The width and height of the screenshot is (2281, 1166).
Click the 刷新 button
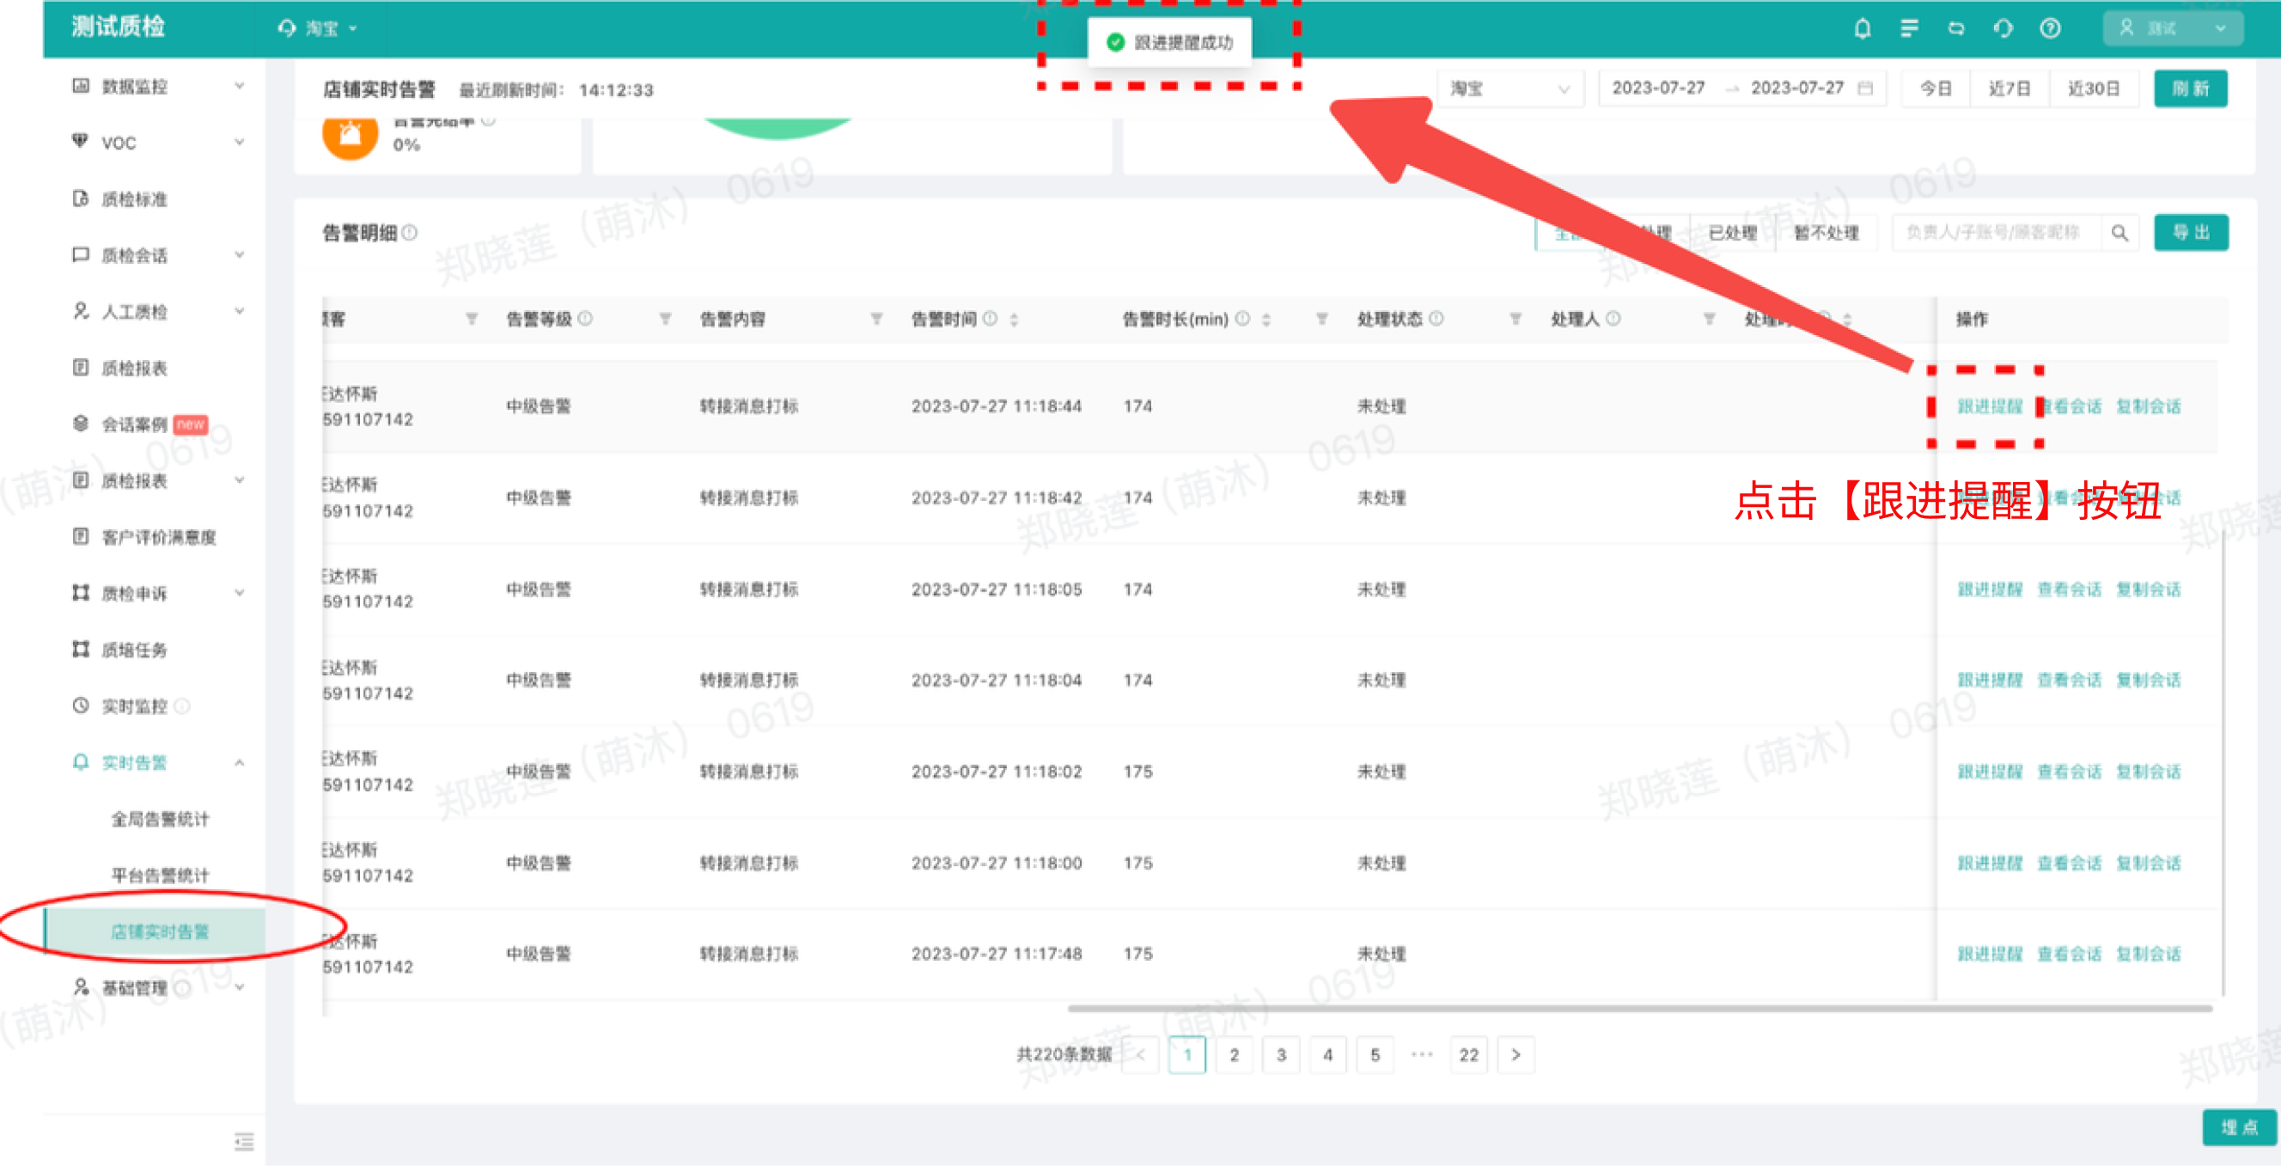tap(2191, 89)
